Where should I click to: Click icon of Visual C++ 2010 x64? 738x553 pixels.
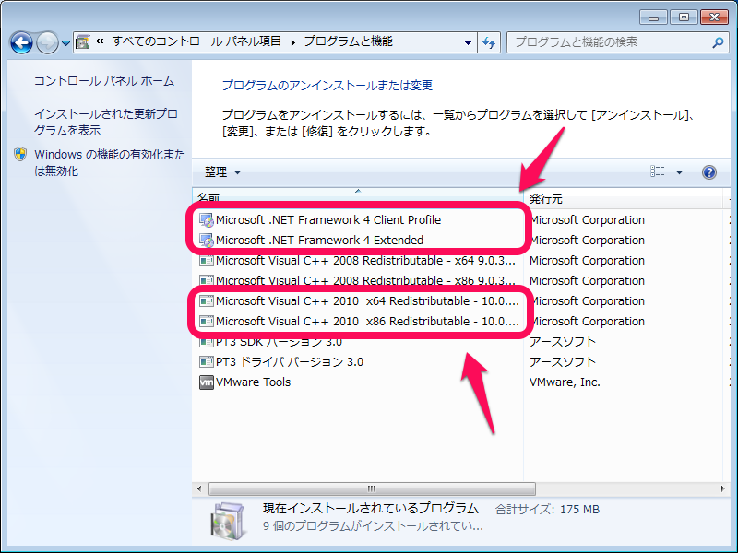click(x=206, y=301)
